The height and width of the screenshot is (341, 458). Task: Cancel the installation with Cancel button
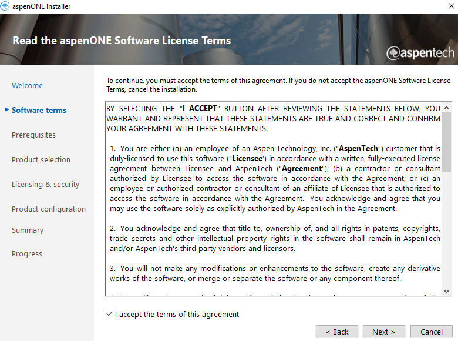click(431, 332)
